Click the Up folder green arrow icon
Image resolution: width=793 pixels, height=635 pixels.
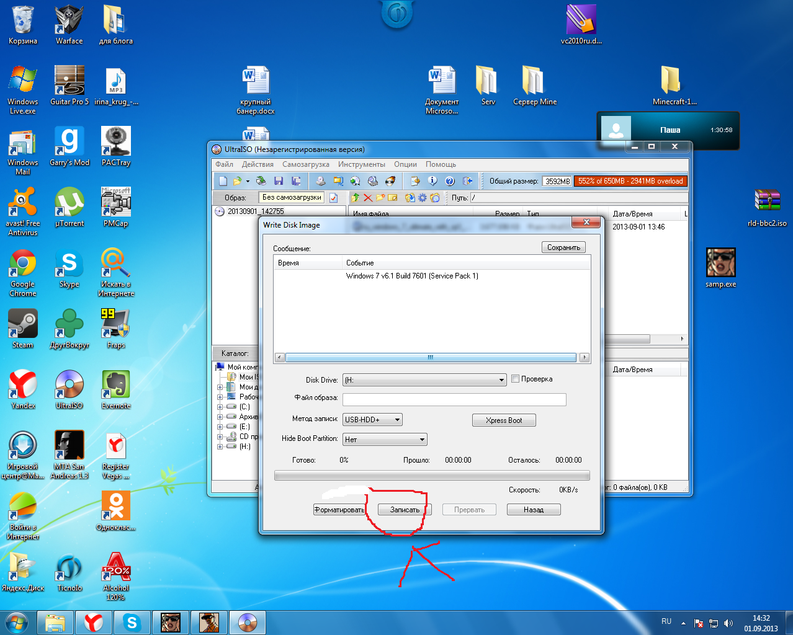pyautogui.click(x=356, y=198)
